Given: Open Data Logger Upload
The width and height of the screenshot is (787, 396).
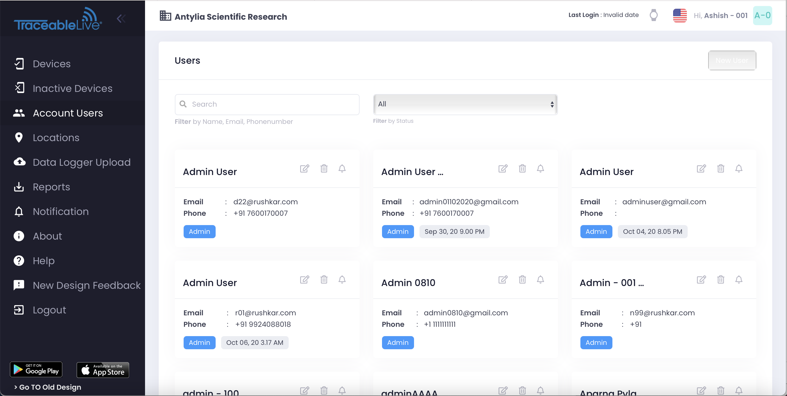Looking at the screenshot, I should [x=73, y=162].
